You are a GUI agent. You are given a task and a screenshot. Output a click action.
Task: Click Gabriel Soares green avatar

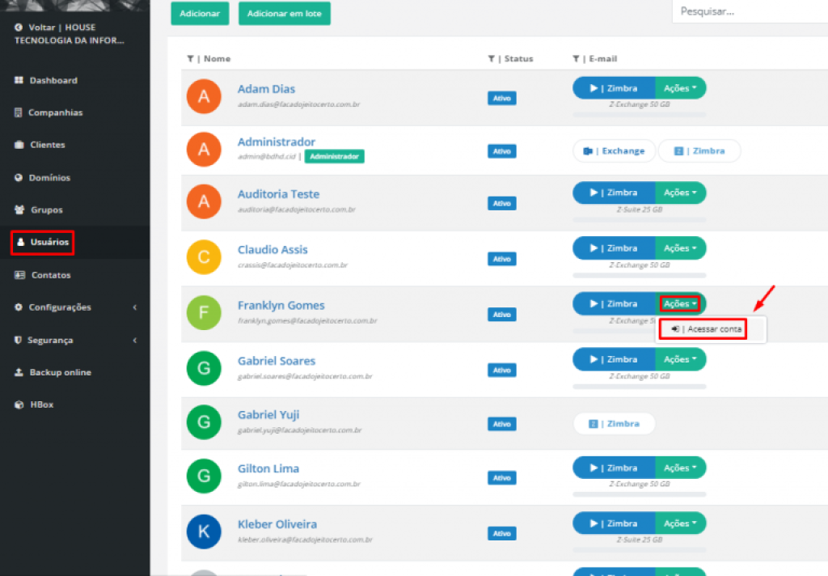(204, 368)
